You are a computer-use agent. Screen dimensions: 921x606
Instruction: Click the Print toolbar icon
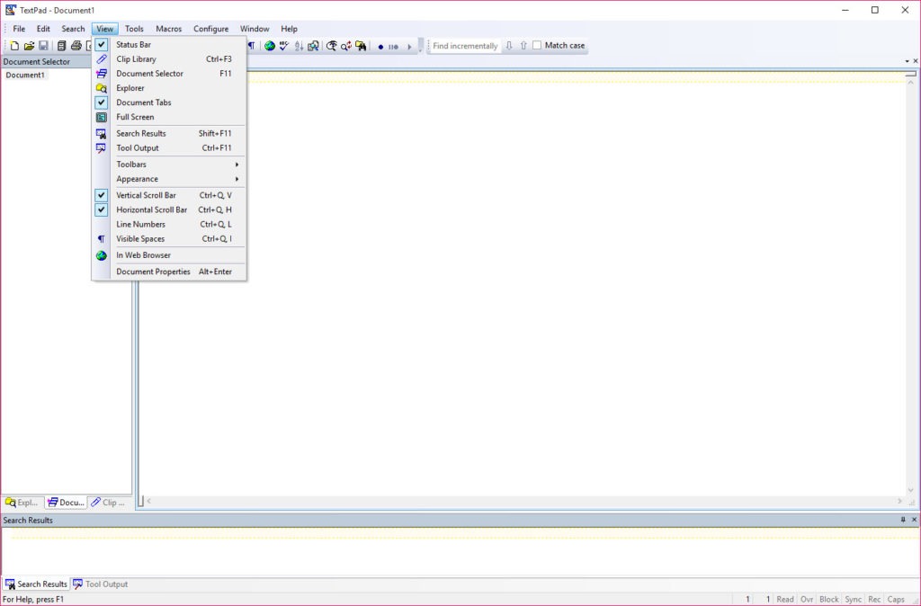76,46
